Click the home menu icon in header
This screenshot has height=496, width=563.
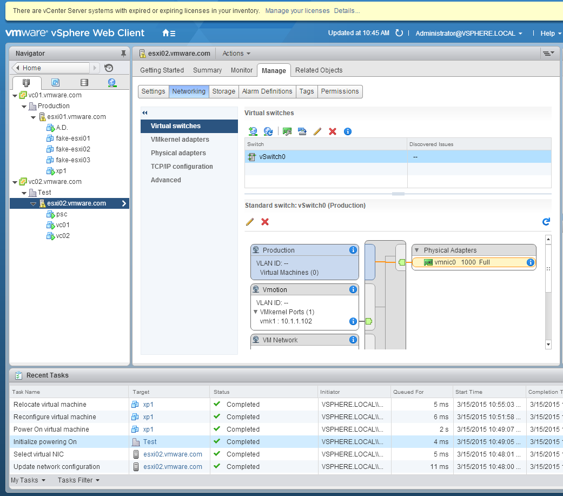click(169, 33)
